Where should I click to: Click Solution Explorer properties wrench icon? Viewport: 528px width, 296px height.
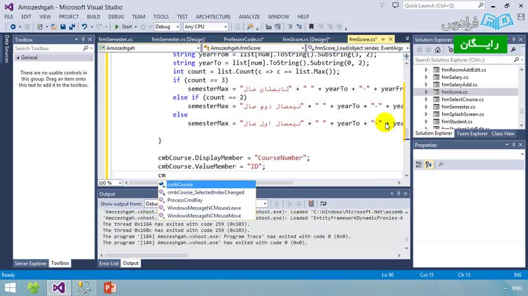[513, 50]
